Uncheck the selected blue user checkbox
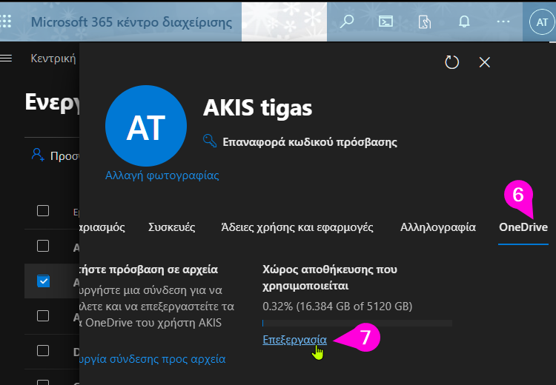Image resolution: width=556 pixels, height=385 pixels. [x=43, y=281]
